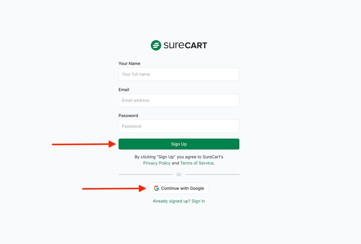Click inside the Password field
This screenshot has height=244, width=361.
point(179,126)
